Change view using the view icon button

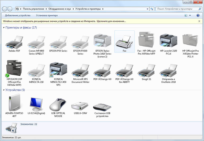point(186,15)
